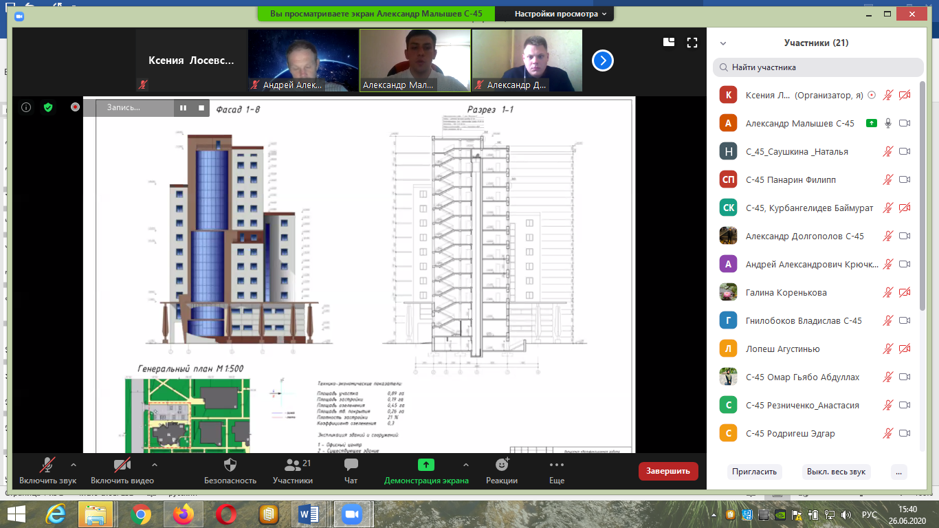Screen dimensions: 939x528
Task: Switch to gallery view layout icon
Action: pos(668,42)
